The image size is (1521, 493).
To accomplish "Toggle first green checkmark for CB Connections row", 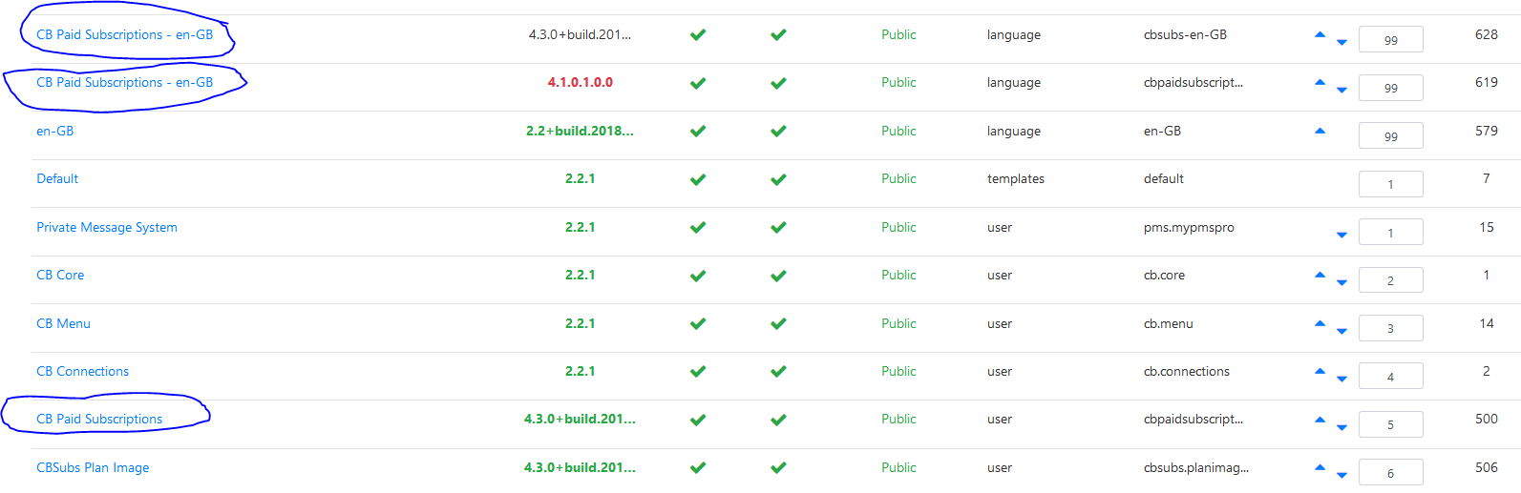I will tap(698, 372).
